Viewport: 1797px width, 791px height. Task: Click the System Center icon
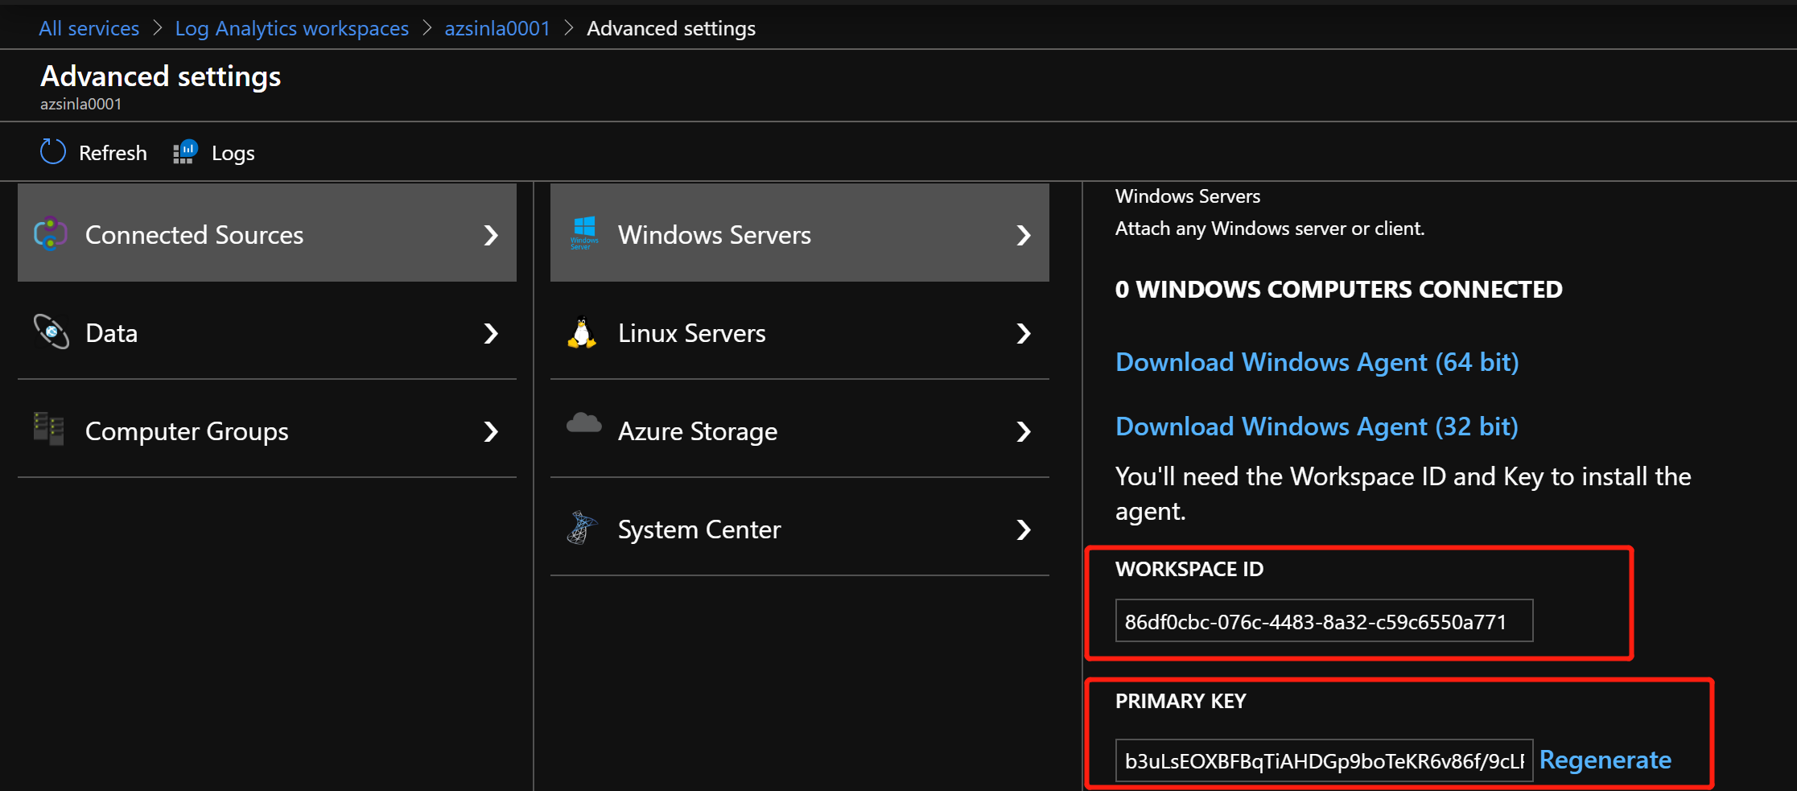(582, 528)
